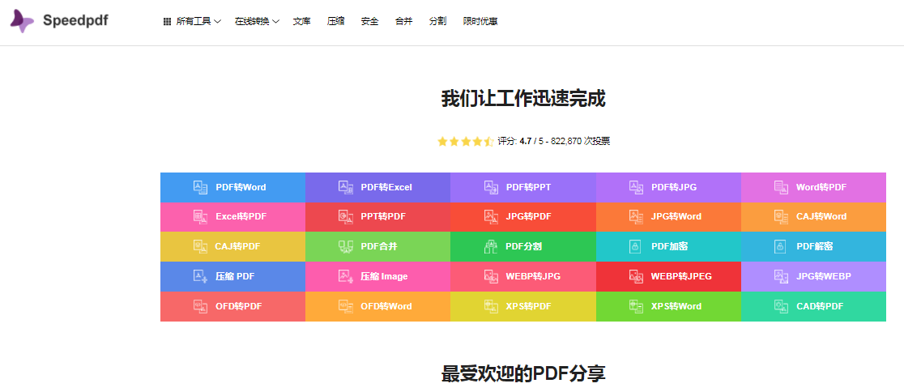Screen dimensions: 904x392
Task: Open the CAD转PDF converter label
Action: [x=820, y=306]
